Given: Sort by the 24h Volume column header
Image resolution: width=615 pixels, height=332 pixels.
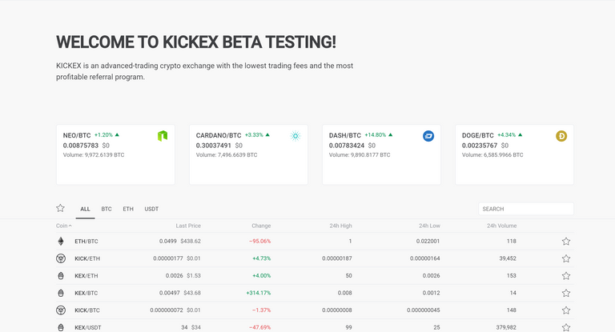Looking at the screenshot, I should (x=501, y=226).
